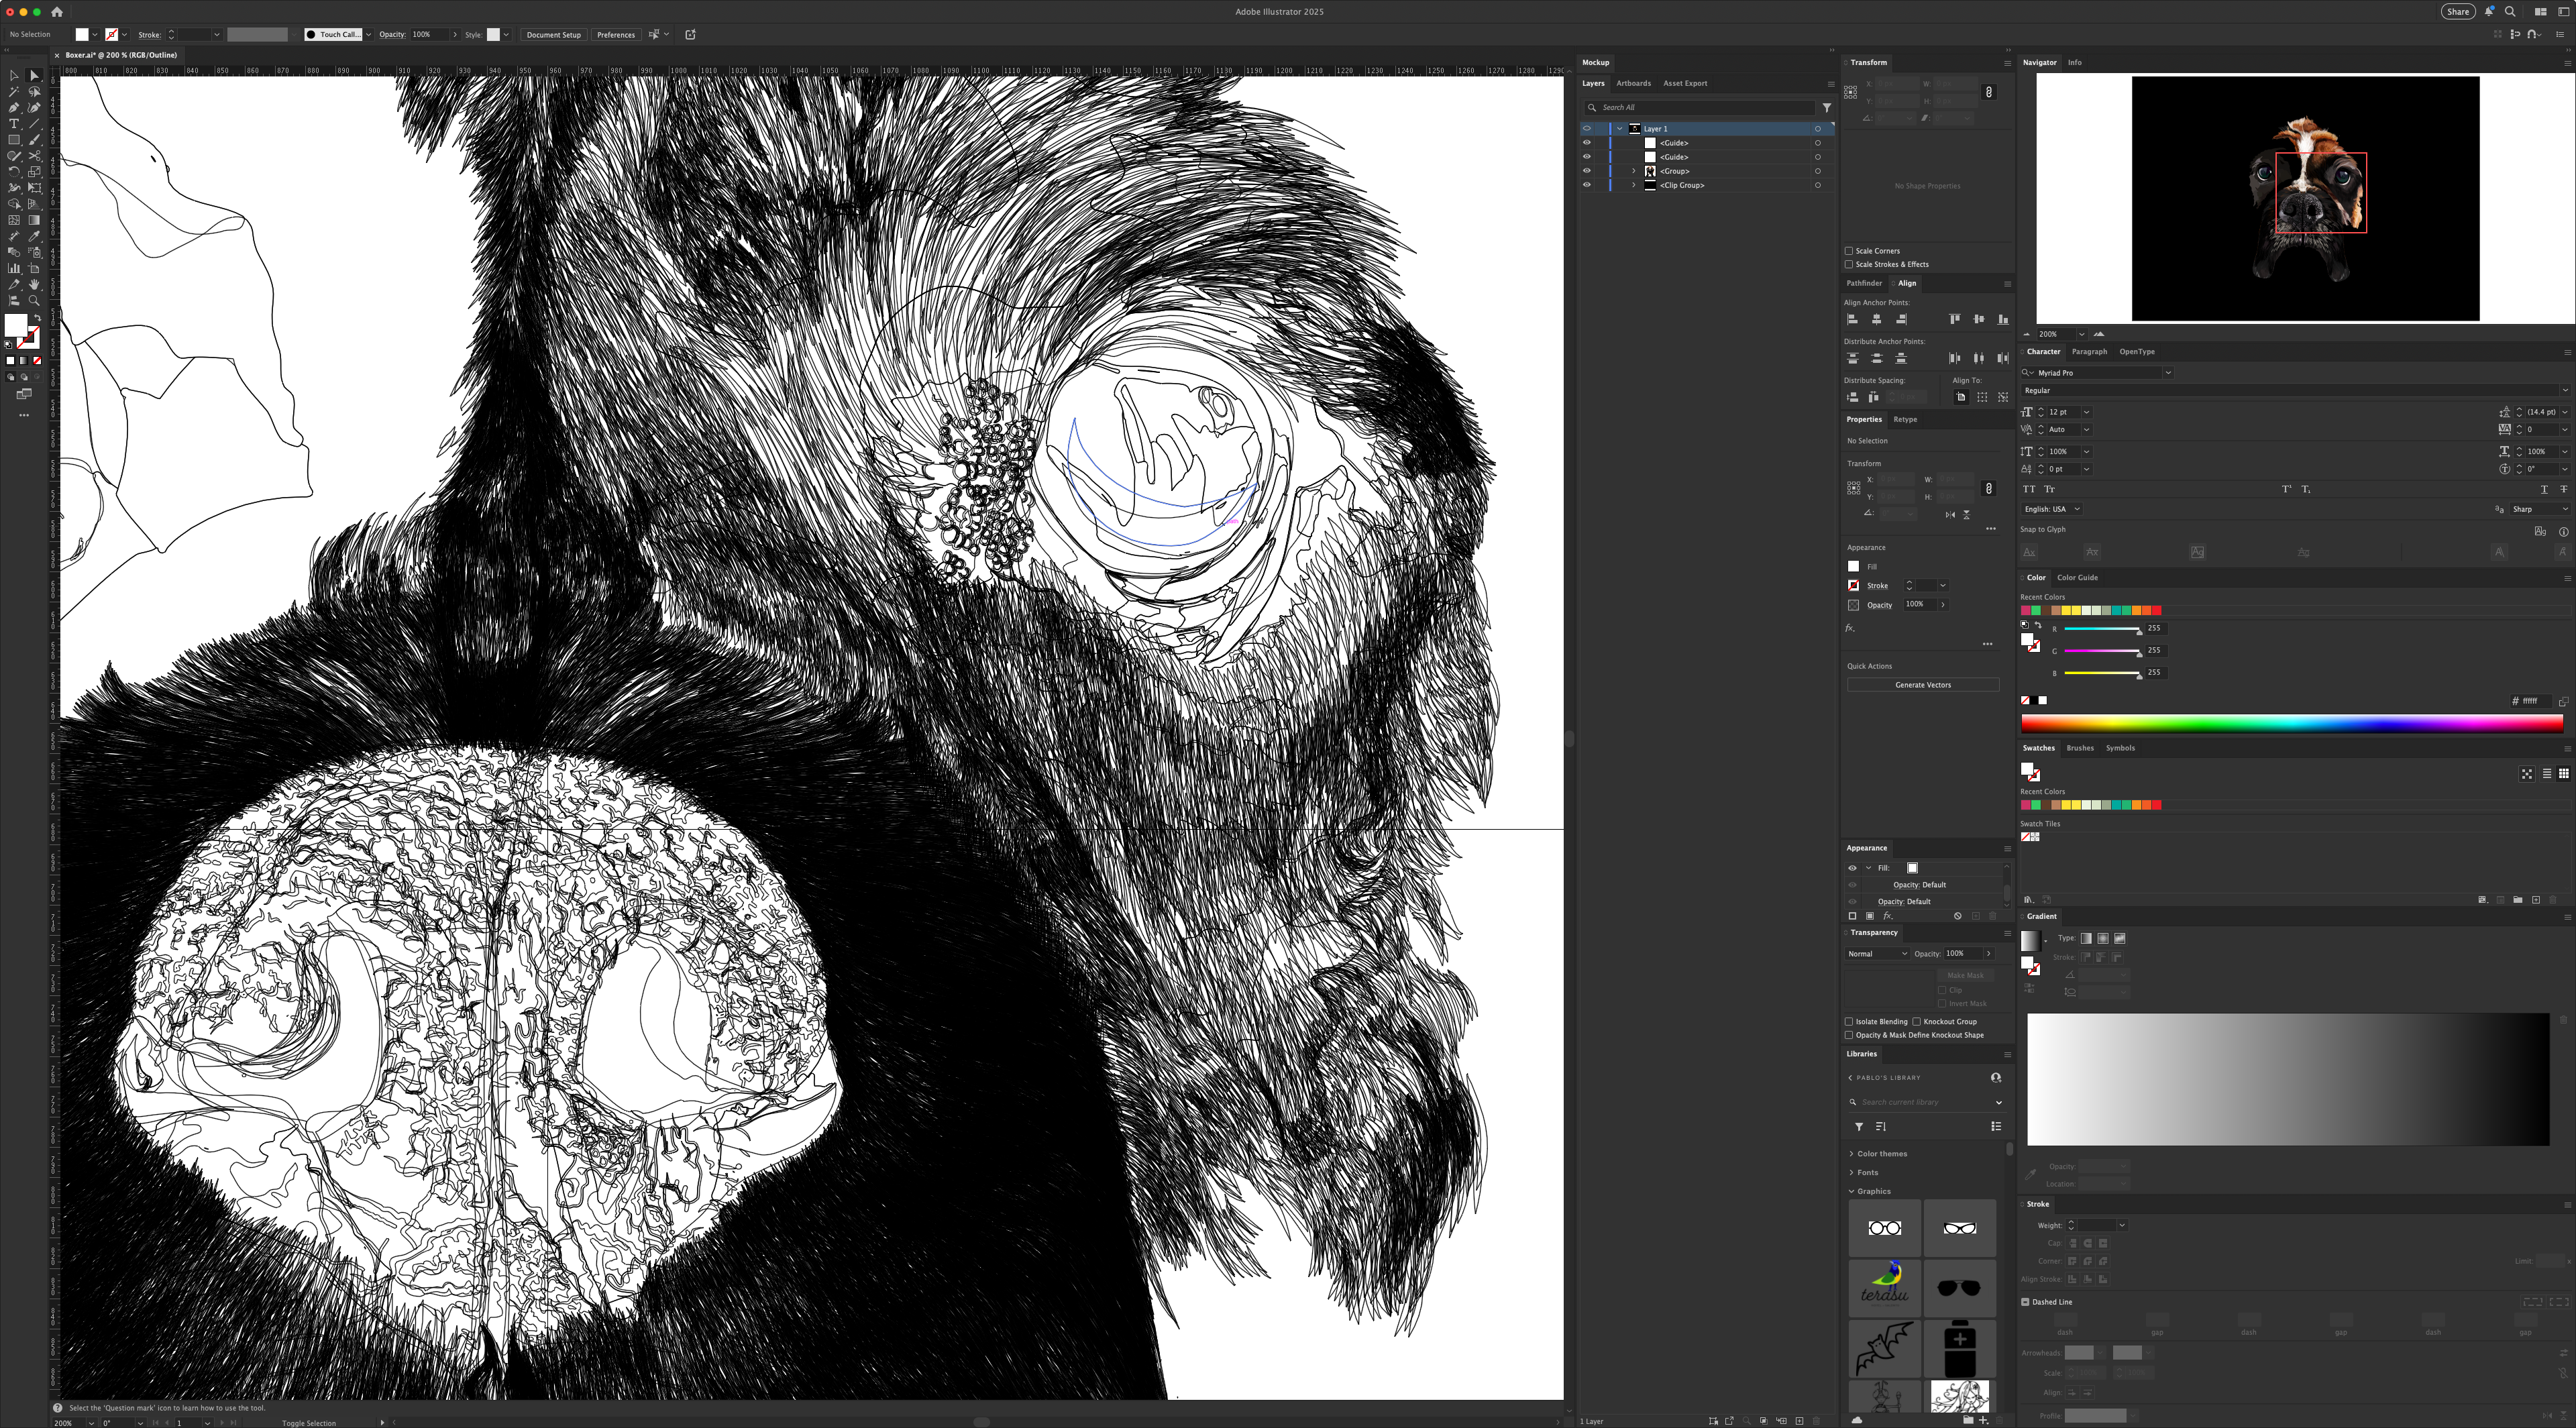Select the Eyedropper tool
The height and width of the screenshot is (1428, 2576).
pos(34,236)
